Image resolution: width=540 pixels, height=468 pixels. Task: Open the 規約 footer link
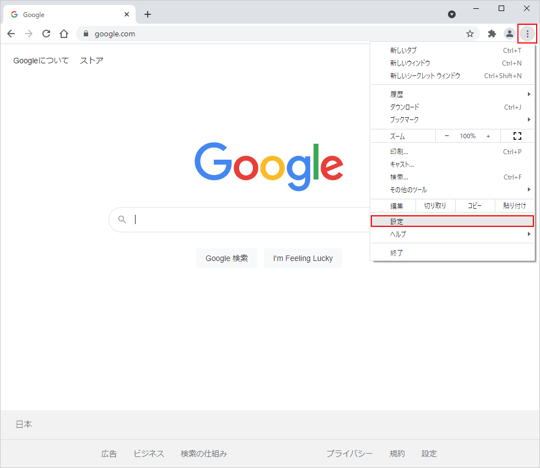coord(397,454)
